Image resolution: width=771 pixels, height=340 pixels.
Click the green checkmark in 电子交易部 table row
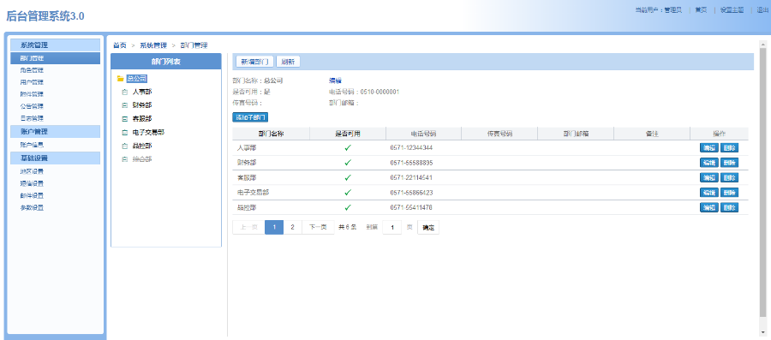point(348,193)
